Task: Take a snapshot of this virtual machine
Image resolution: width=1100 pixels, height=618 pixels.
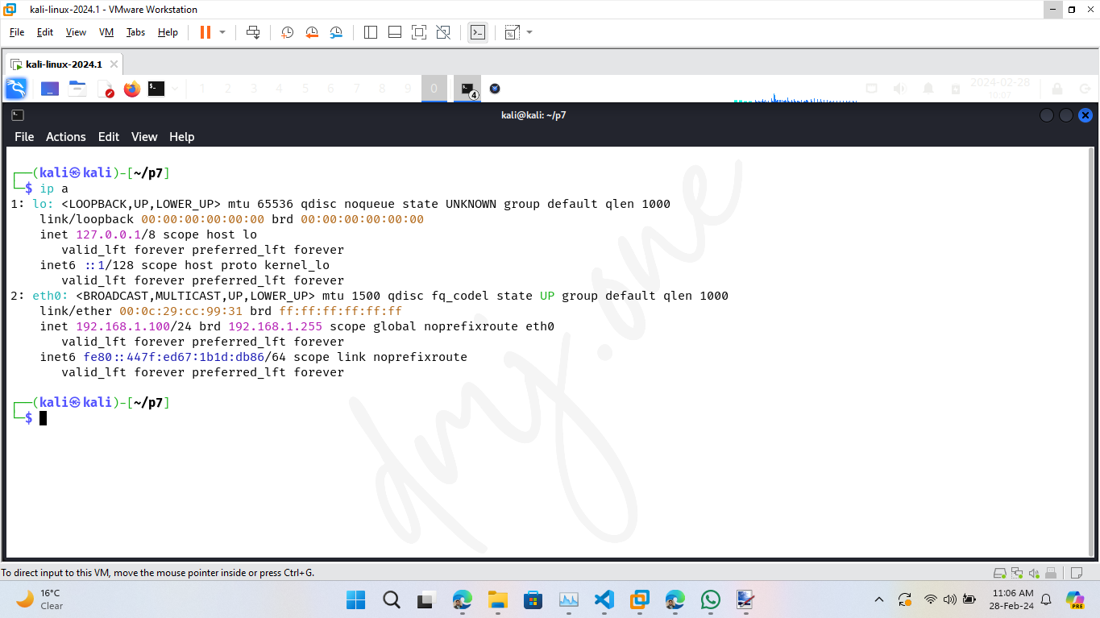Action: 287,32
